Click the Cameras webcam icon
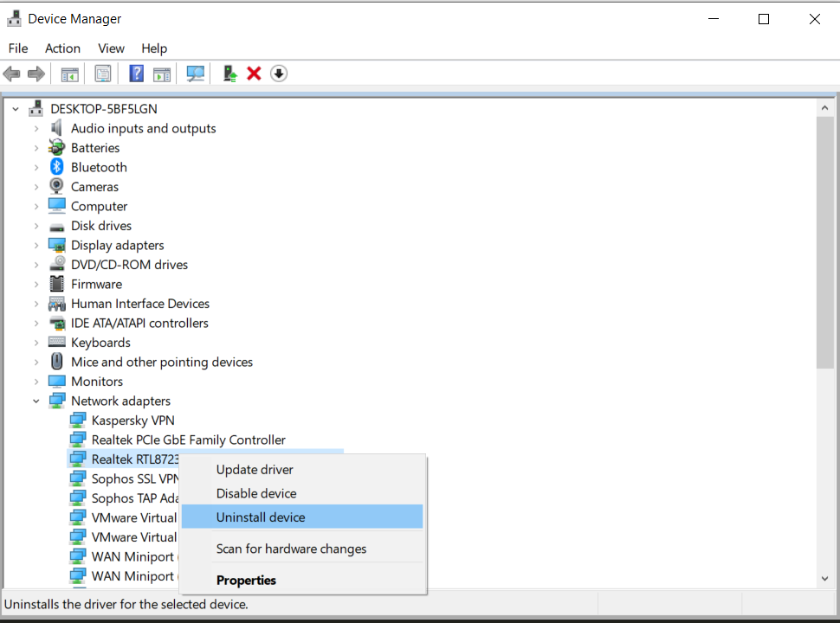Screen dimensions: 840x623 [56, 186]
